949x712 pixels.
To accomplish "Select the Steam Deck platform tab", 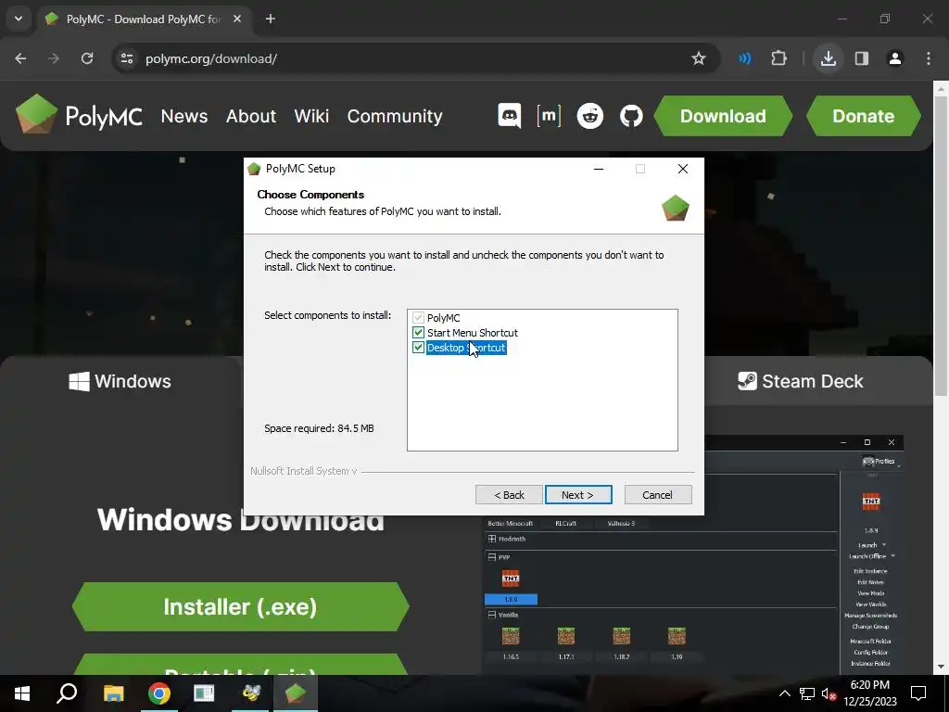I will click(800, 381).
